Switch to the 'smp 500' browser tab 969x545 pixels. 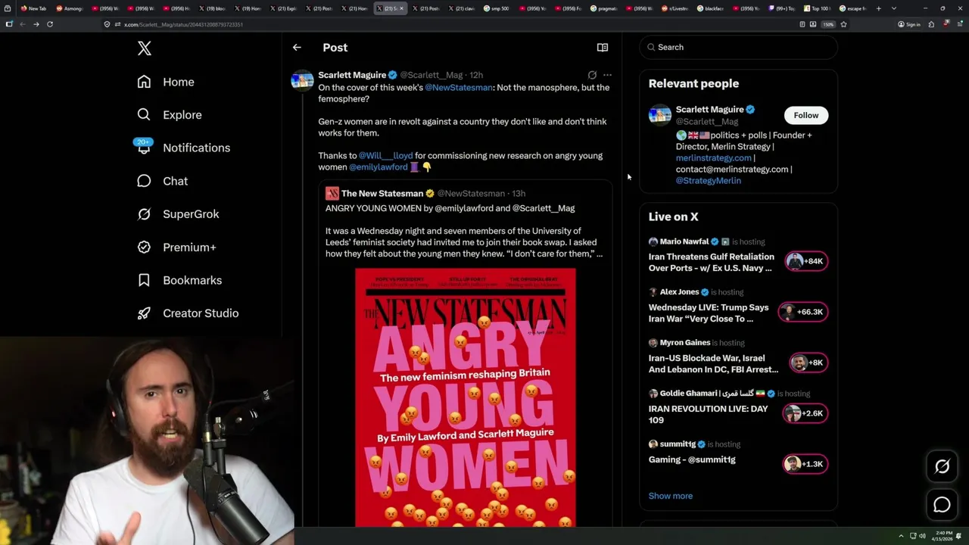click(496, 8)
